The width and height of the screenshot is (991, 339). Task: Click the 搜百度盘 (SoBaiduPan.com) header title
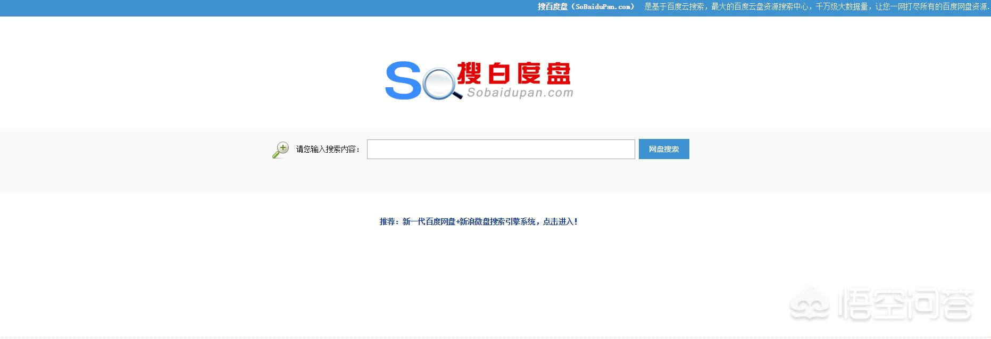tap(586, 7)
